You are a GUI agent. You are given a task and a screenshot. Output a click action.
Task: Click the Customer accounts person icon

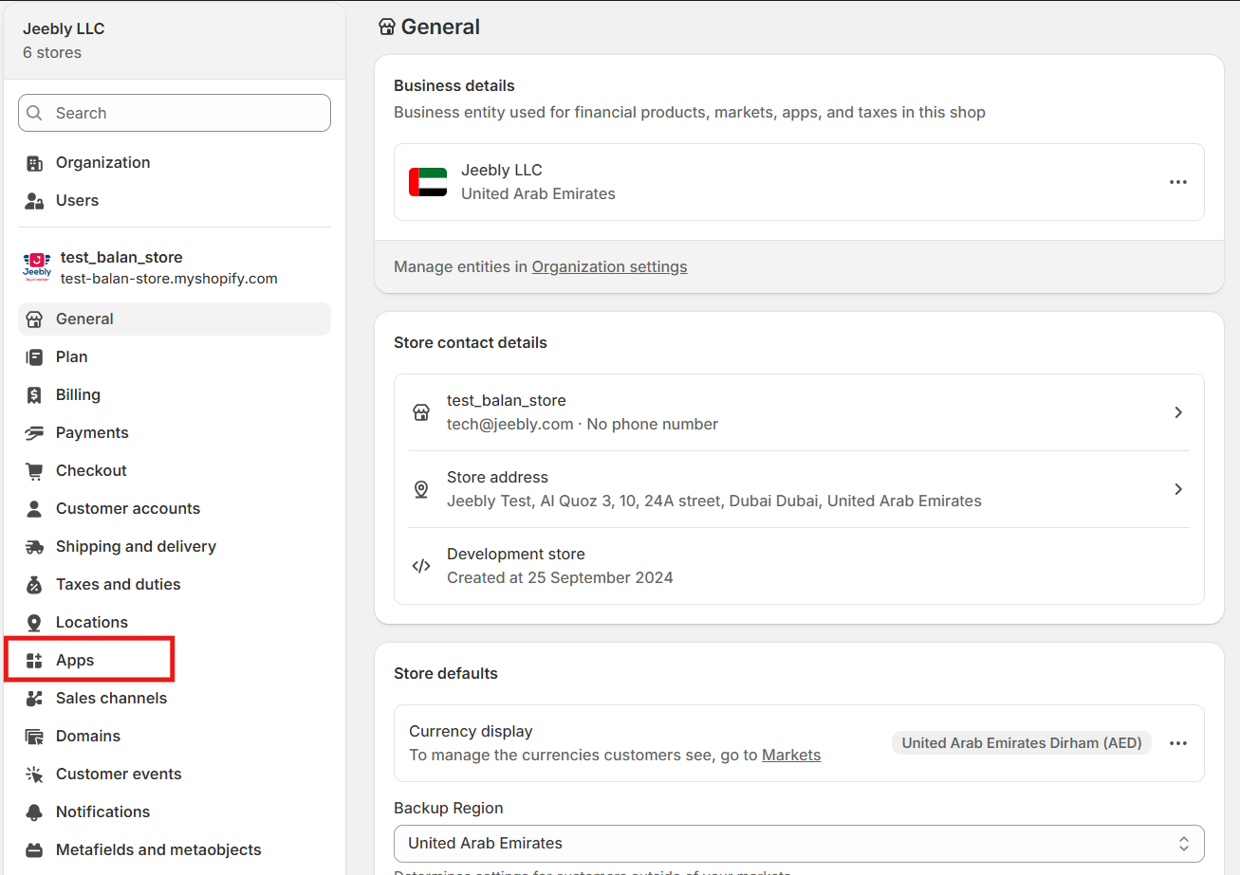34,509
